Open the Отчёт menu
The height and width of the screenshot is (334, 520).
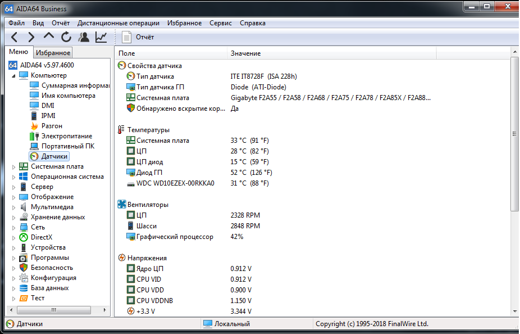(x=61, y=23)
